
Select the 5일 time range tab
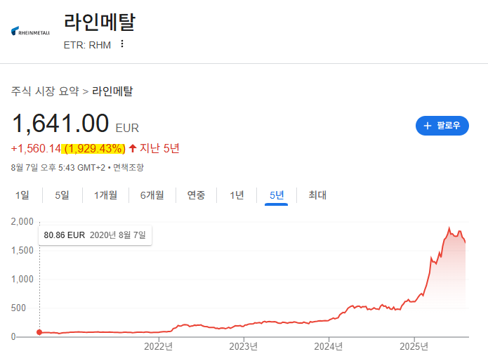[62, 195]
